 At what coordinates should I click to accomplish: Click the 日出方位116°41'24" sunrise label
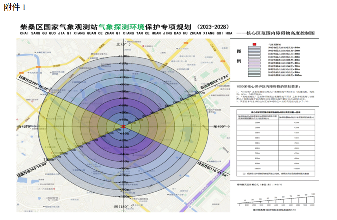pos(213,170)
